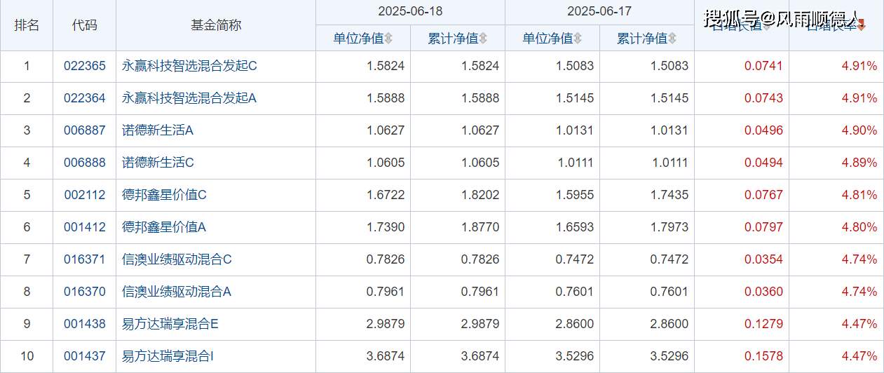Select cumulative NAV value 1.8770
The image size is (884, 373).
coord(480,227)
